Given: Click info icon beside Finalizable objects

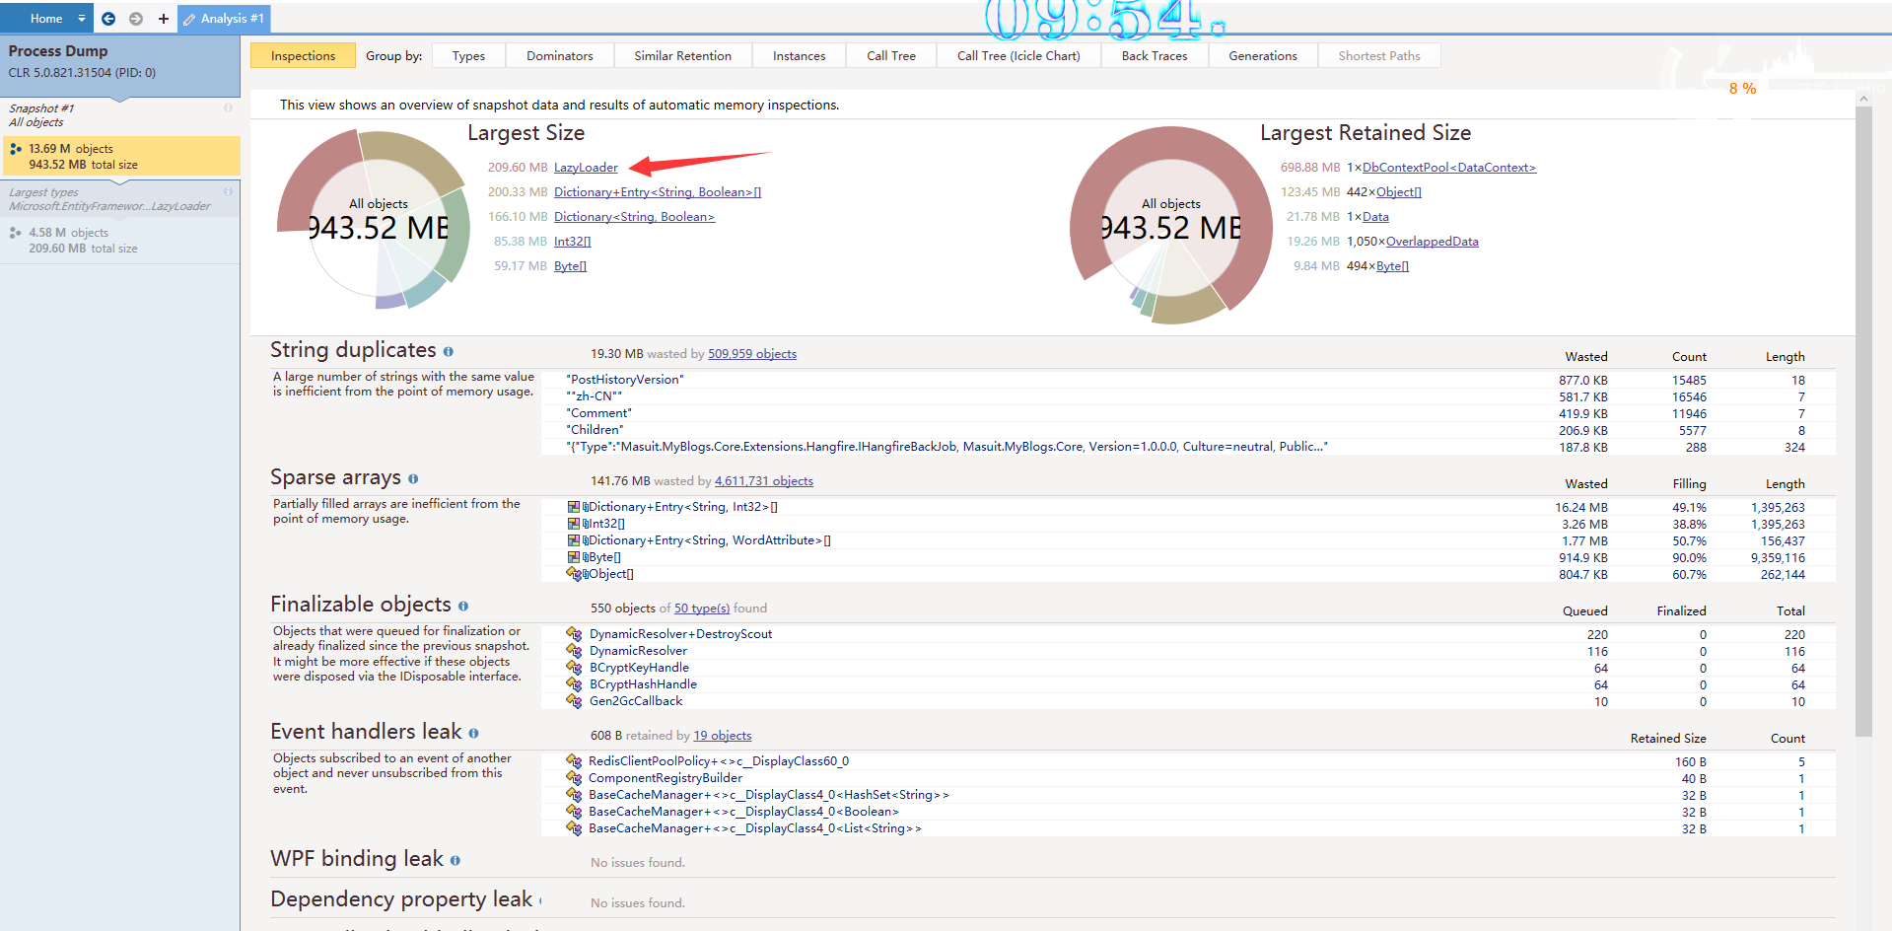Looking at the screenshot, I should pos(463,607).
